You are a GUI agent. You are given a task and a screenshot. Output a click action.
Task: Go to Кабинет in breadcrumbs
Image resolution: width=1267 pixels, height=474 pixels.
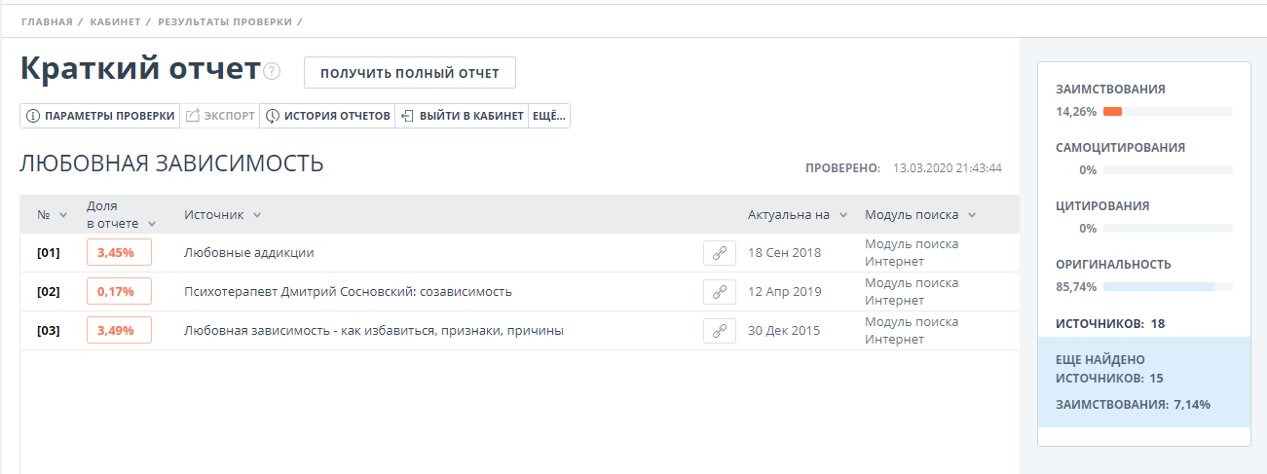coord(115,20)
